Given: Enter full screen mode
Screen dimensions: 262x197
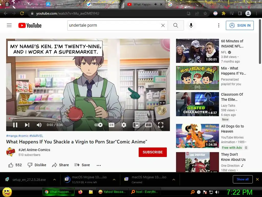Looking at the screenshot, I should [161, 125].
